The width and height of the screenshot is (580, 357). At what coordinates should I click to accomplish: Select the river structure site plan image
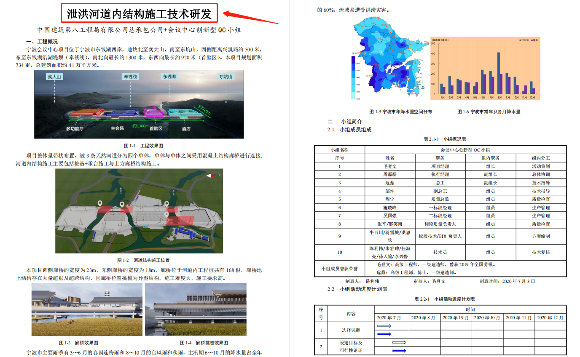[139, 211]
